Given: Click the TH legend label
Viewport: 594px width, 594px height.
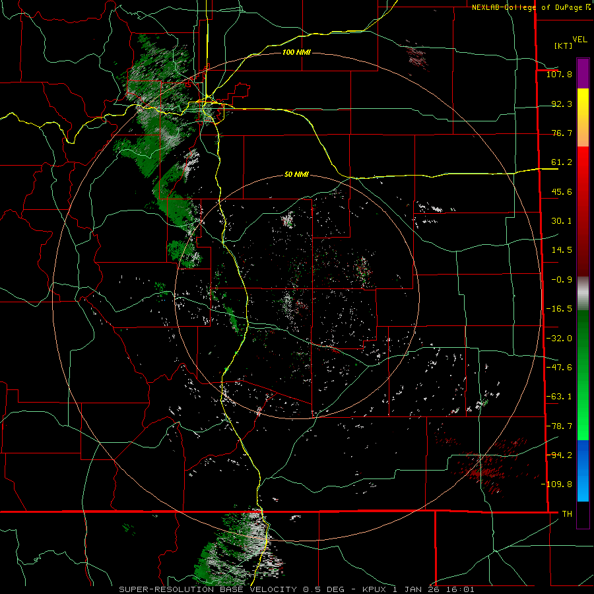Looking at the screenshot, I should pyautogui.click(x=567, y=514).
